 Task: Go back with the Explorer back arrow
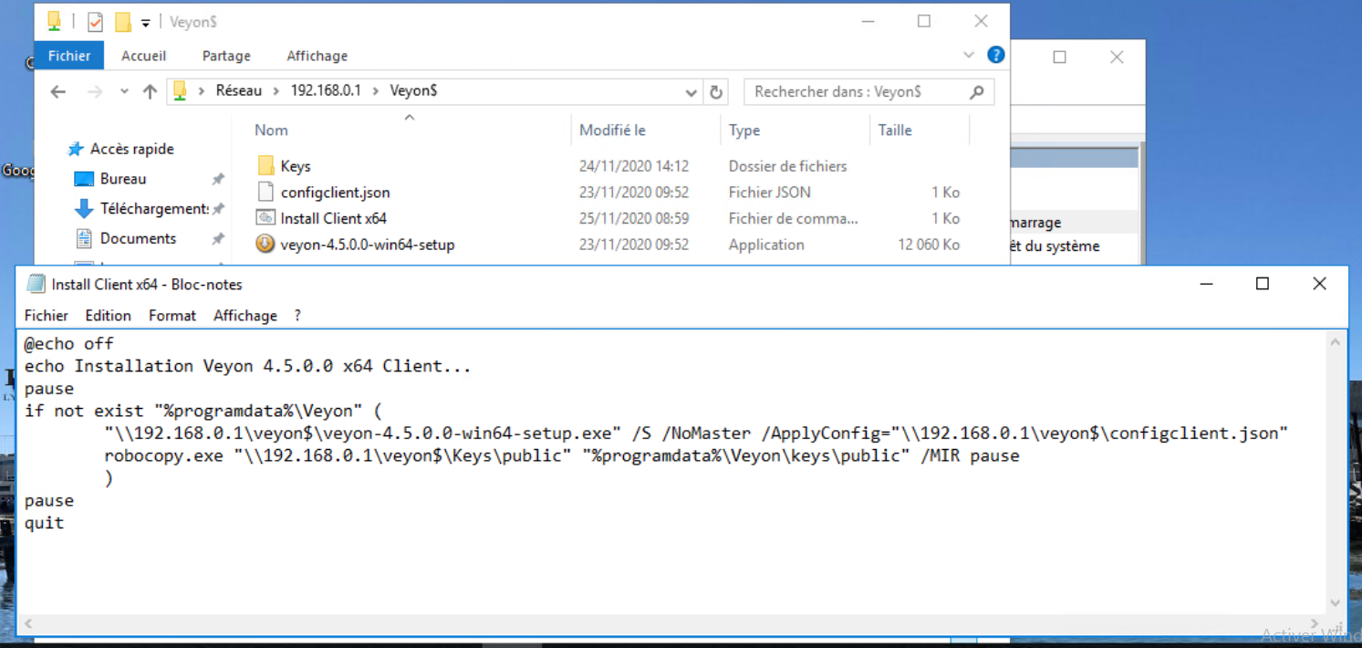[x=58, y=91]
